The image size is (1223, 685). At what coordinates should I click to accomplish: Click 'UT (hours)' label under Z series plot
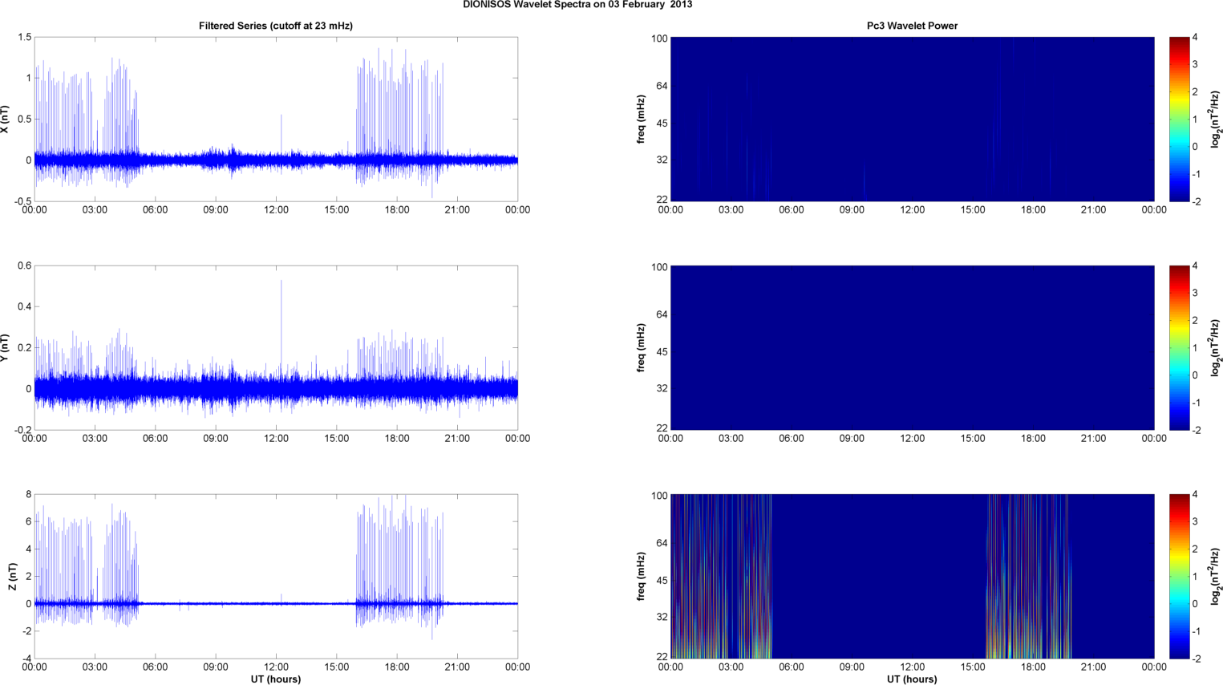276,679
